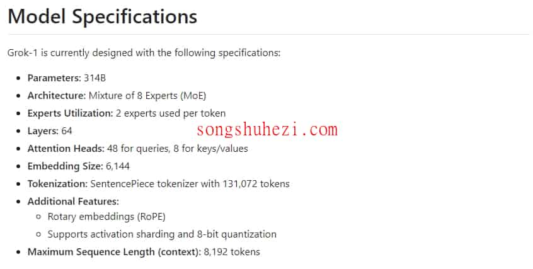Click '48 for queries, 8 for keys/values'
Screen dimensions: 533x269
click(x=178, y=149)
